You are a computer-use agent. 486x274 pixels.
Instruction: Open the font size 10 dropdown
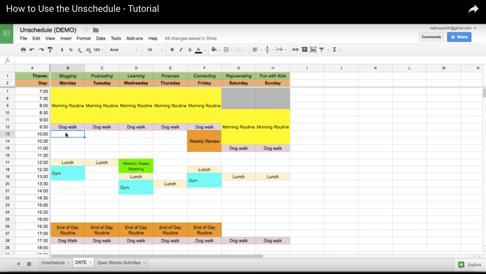155,50
